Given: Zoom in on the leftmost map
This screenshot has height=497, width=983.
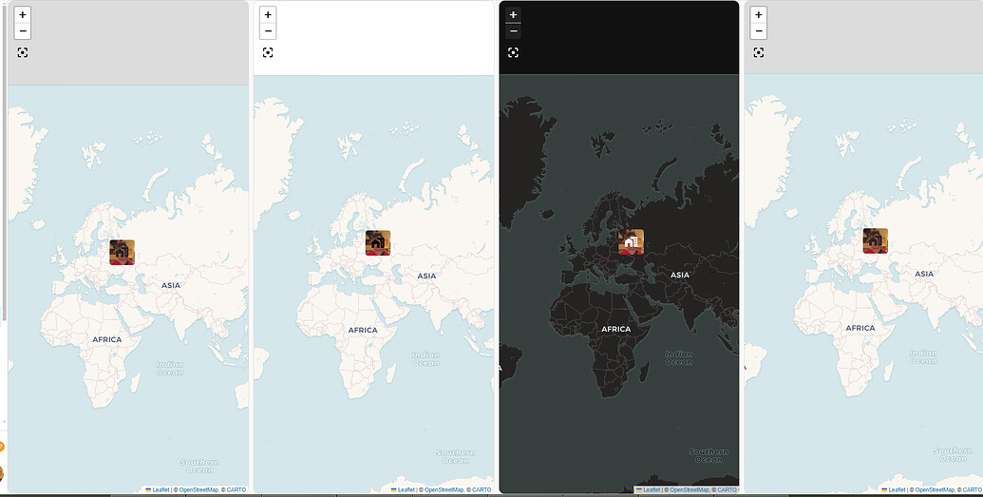Looking at the screenshot, I should (23, 14).
